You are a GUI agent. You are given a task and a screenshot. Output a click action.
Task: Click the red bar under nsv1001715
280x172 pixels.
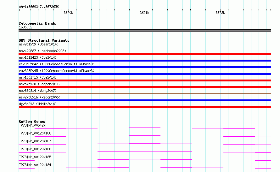click(145, 80)
